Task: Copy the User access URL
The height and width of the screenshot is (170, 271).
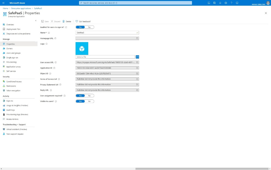Action: tap(137, 62)
